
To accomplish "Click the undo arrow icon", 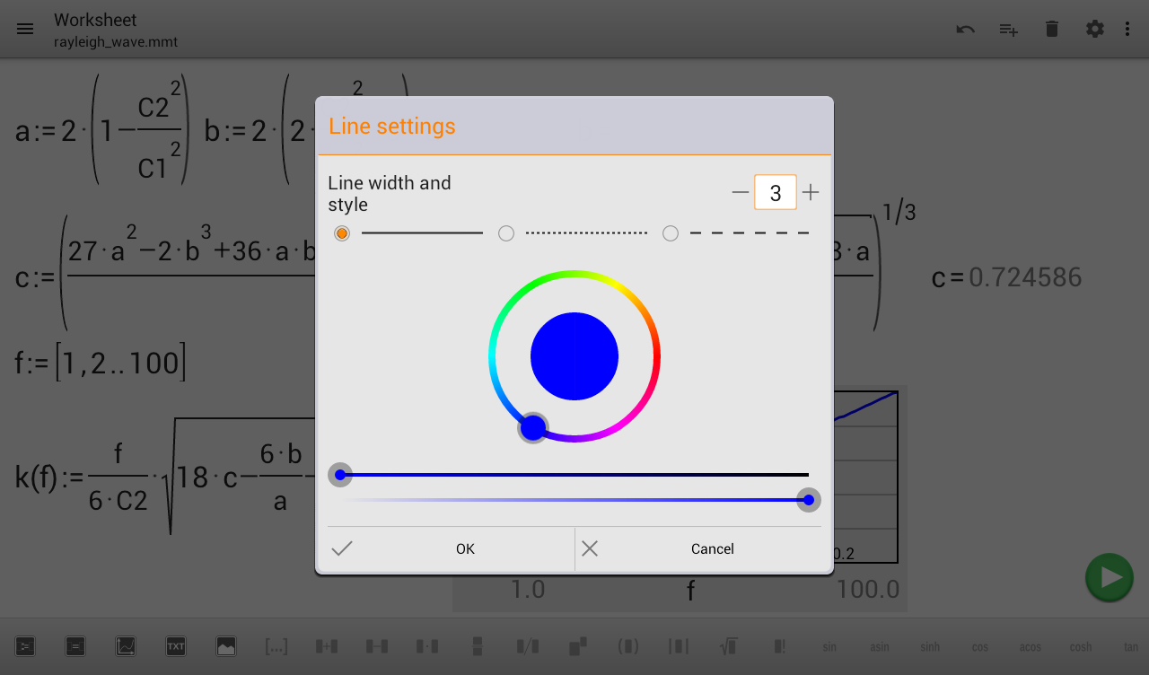I will coord(966,29).
